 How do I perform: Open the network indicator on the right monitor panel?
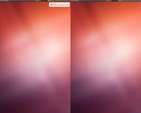[x=123, y=1]
